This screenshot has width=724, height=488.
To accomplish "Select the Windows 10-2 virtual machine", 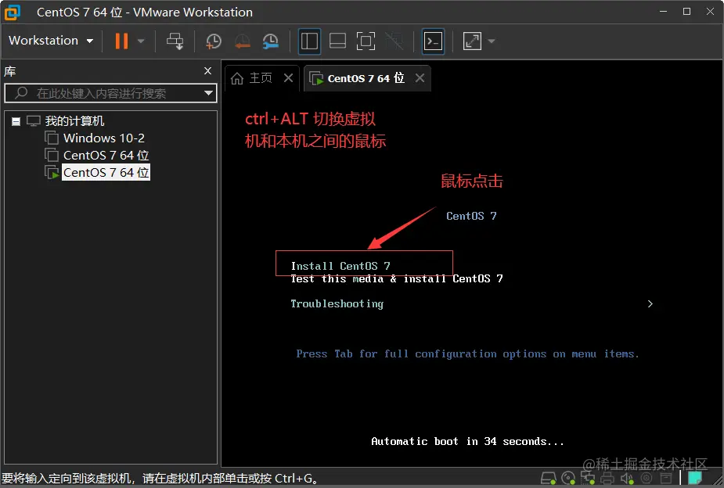I will point(104,138).
